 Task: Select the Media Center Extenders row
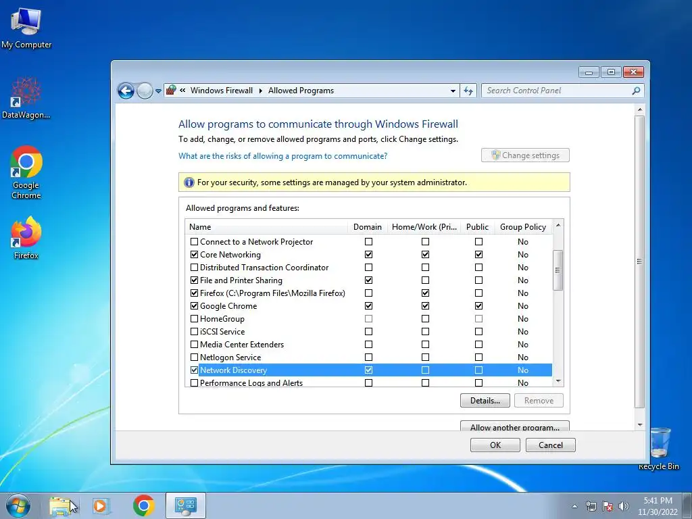click(368, 344)
